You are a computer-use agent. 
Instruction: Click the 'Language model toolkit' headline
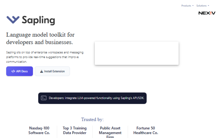coord(40,38)
